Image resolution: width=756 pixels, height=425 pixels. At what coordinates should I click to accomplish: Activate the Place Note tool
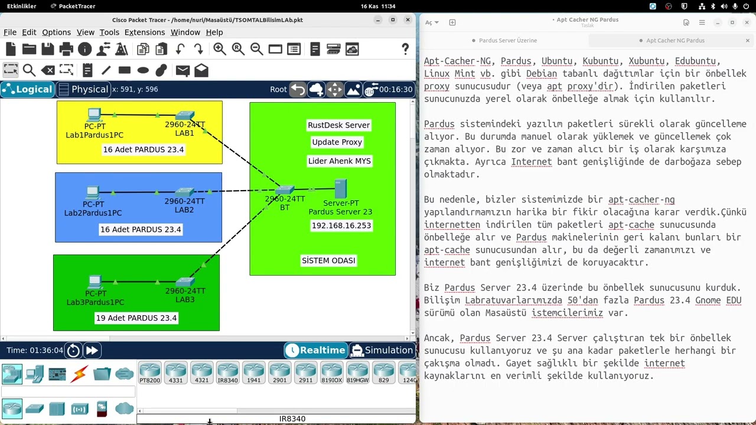(x=87, y=70)
